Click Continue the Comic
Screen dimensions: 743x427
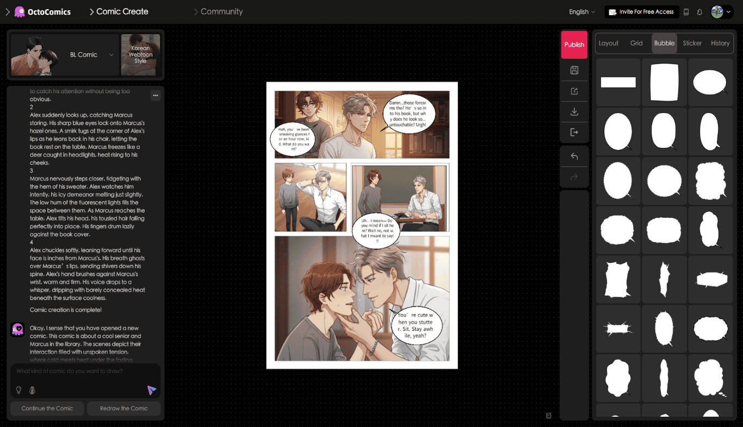pyautogui.click(x=47, y=409)
